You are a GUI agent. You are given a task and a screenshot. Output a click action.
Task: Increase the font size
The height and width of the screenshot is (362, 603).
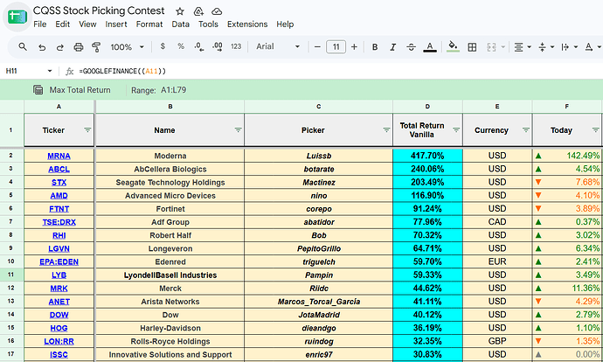[x=354, y=47]
